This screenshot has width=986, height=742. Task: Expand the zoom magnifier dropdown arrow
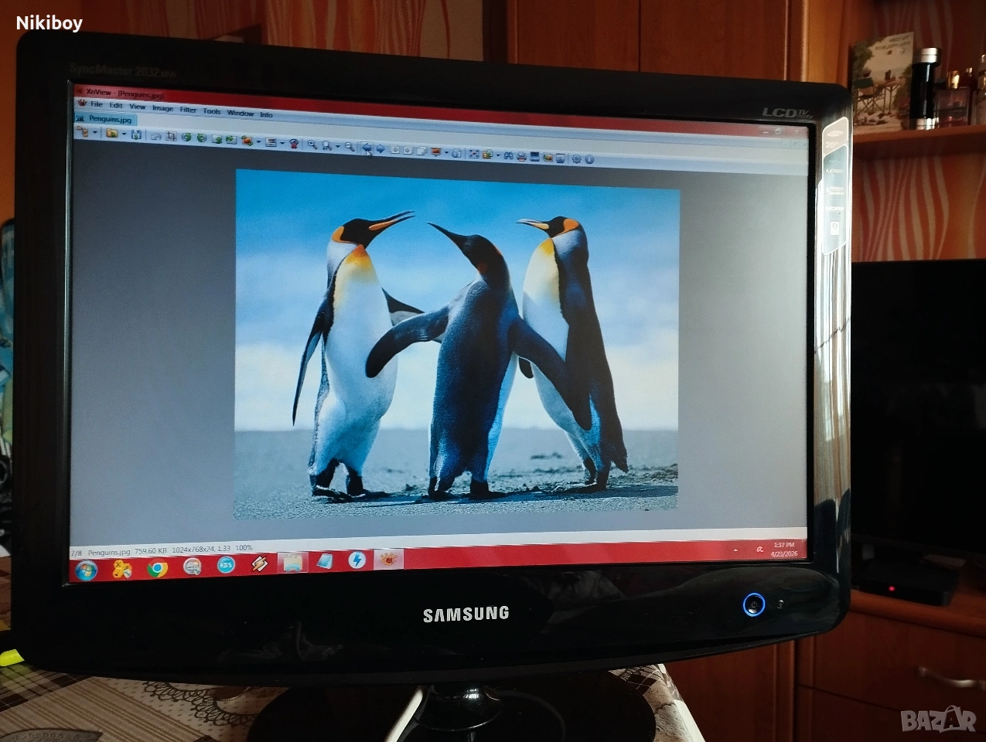(338, 145)
